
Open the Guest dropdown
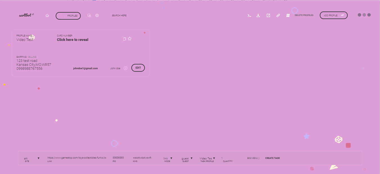(191, 158)
